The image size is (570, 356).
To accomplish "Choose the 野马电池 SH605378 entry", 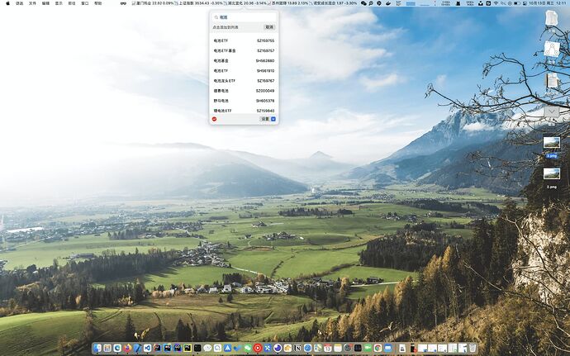I will click(x=244, y=101).
